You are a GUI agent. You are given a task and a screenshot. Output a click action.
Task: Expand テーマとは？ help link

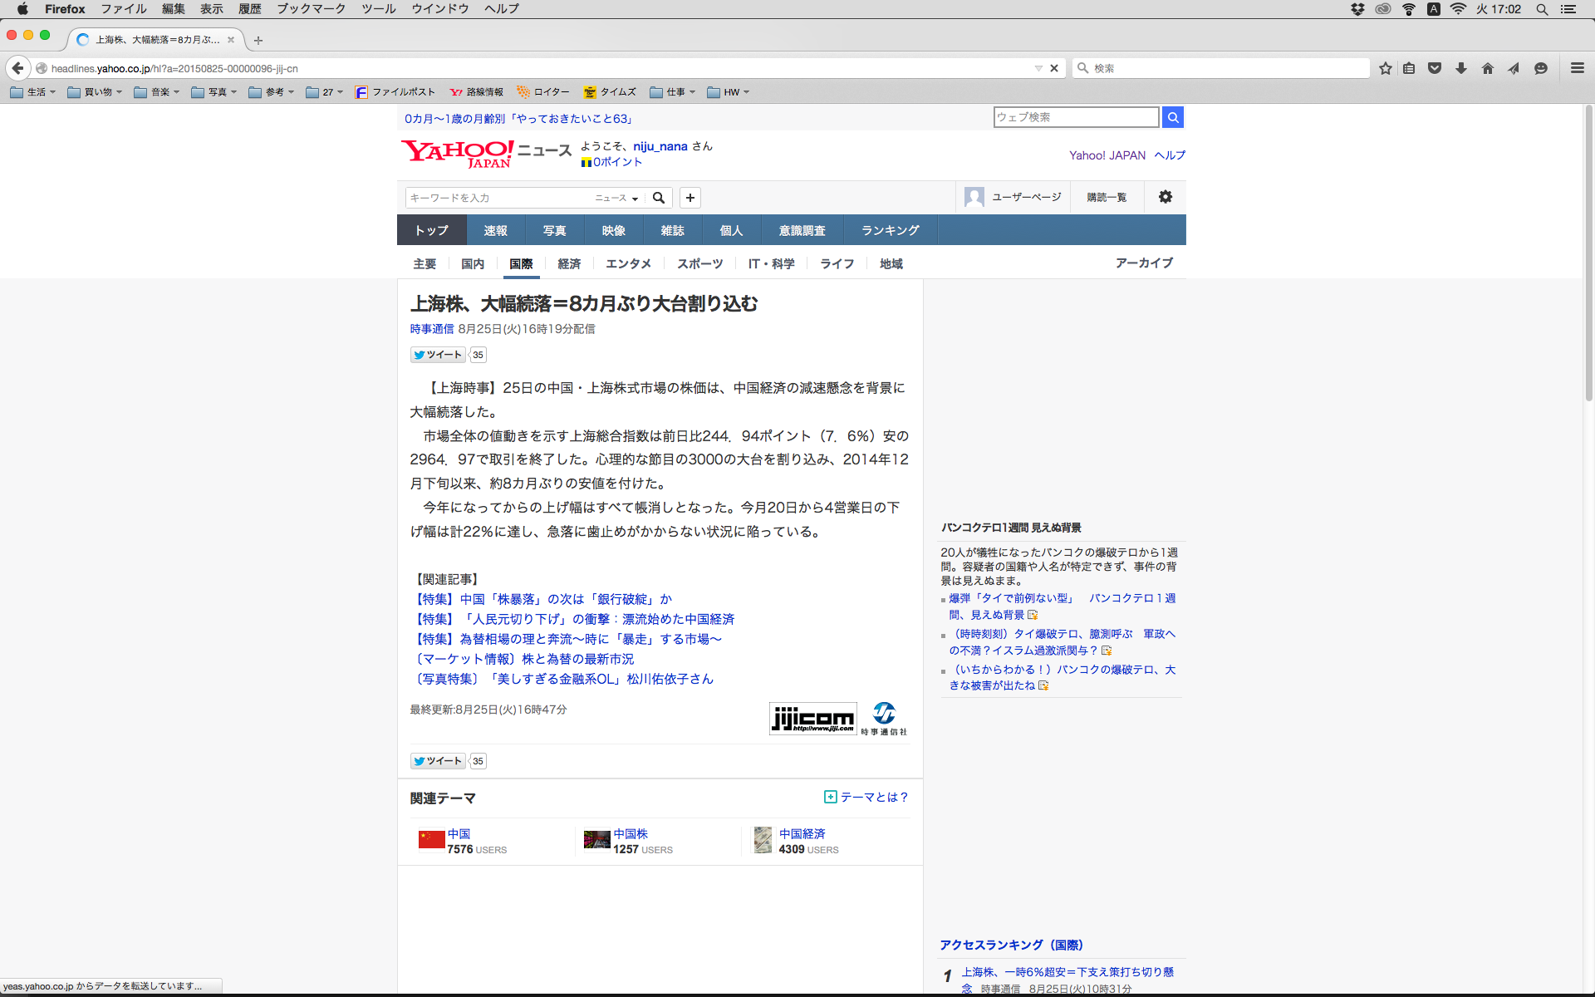[x=866, y=797]
